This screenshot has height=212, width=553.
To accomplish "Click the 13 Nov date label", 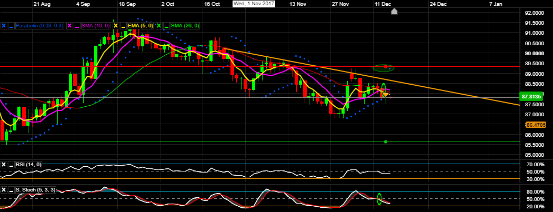I will tap(297, 4).
